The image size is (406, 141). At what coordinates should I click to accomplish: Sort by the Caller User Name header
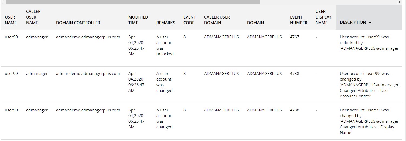pos(33,17)
